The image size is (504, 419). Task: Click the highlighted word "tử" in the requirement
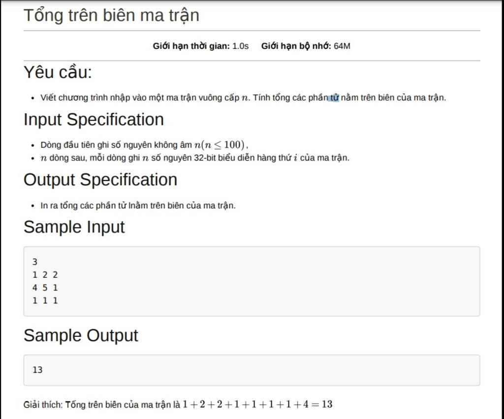click(334, 97)
